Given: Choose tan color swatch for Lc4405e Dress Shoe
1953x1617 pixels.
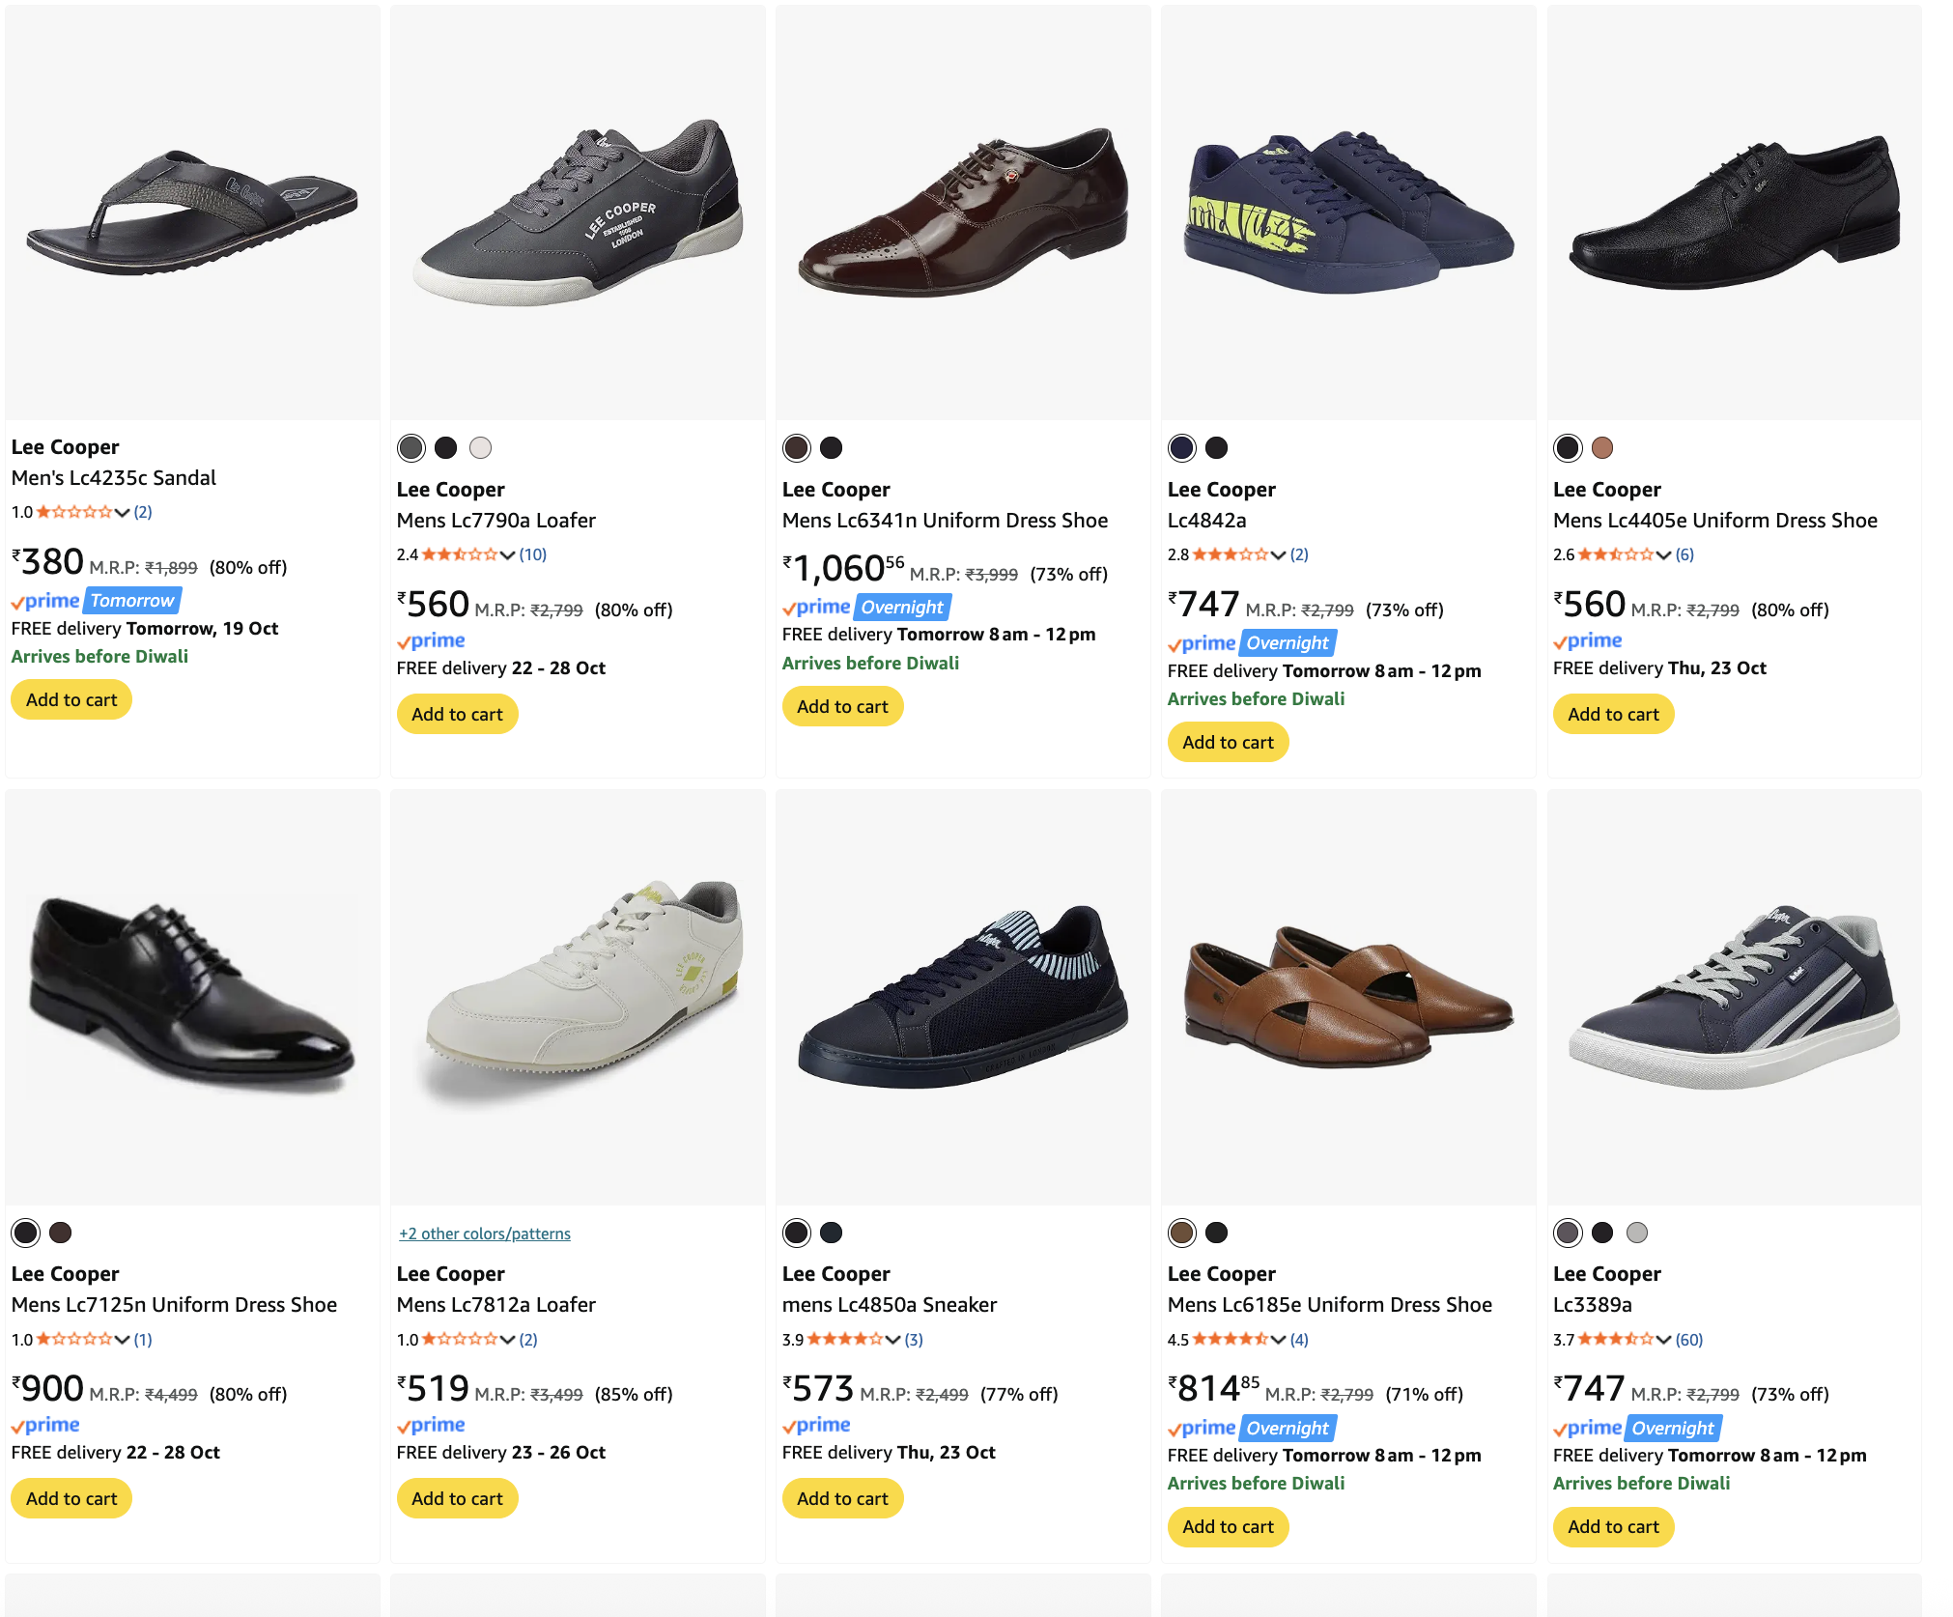Looking at the screenshot, I should click(1602, 448).
